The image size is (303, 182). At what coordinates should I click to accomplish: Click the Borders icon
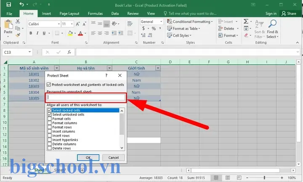click(x=57, y=33)
